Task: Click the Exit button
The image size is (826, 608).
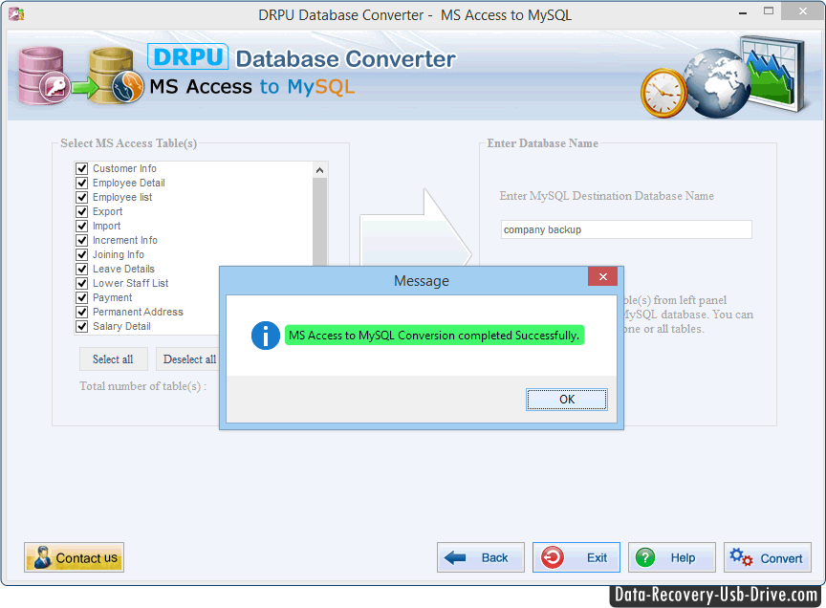Action: coord(576,557)
